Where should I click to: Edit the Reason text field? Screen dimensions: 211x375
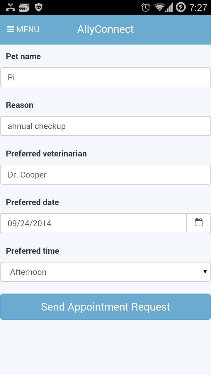click(x=105, y=126)
